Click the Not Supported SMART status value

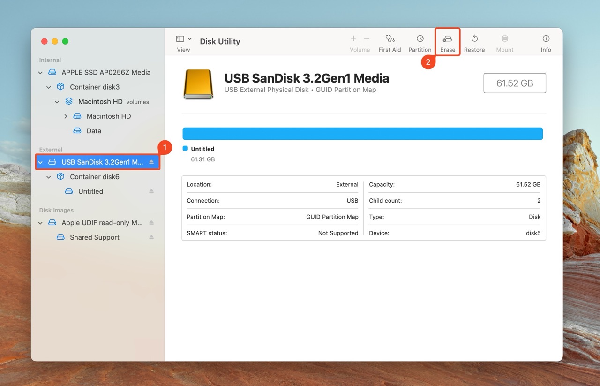pos(338,233)
